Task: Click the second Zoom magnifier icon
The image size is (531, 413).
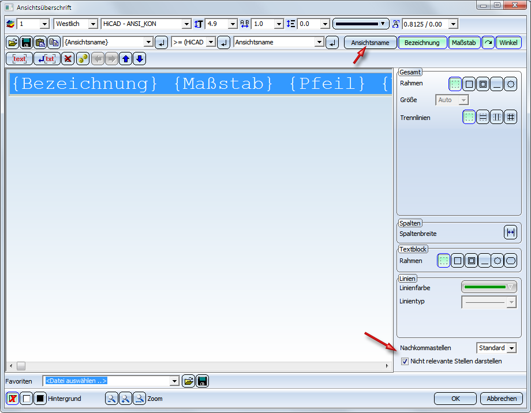Action: [125, 399]
